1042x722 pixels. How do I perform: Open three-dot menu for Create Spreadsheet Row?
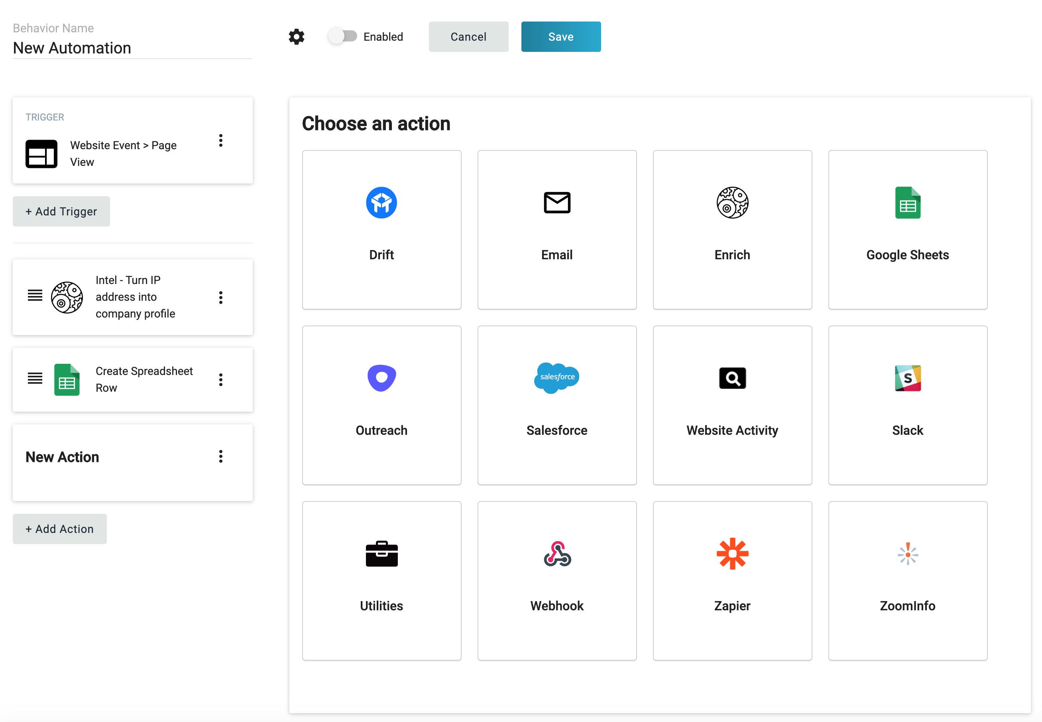(x=220, y=379)
